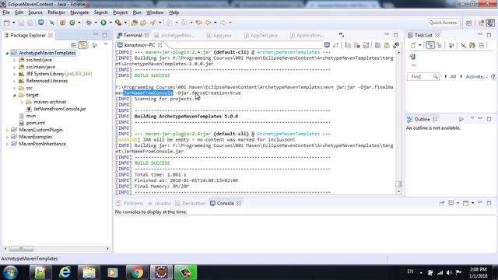
Task: Open the Debug dropdown arrow
Action: coord(96,23)
